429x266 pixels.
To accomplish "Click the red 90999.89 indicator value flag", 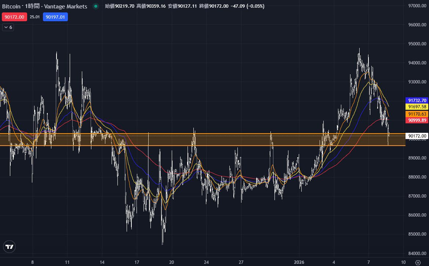I will pyautogui.click(x=417, y=120).
